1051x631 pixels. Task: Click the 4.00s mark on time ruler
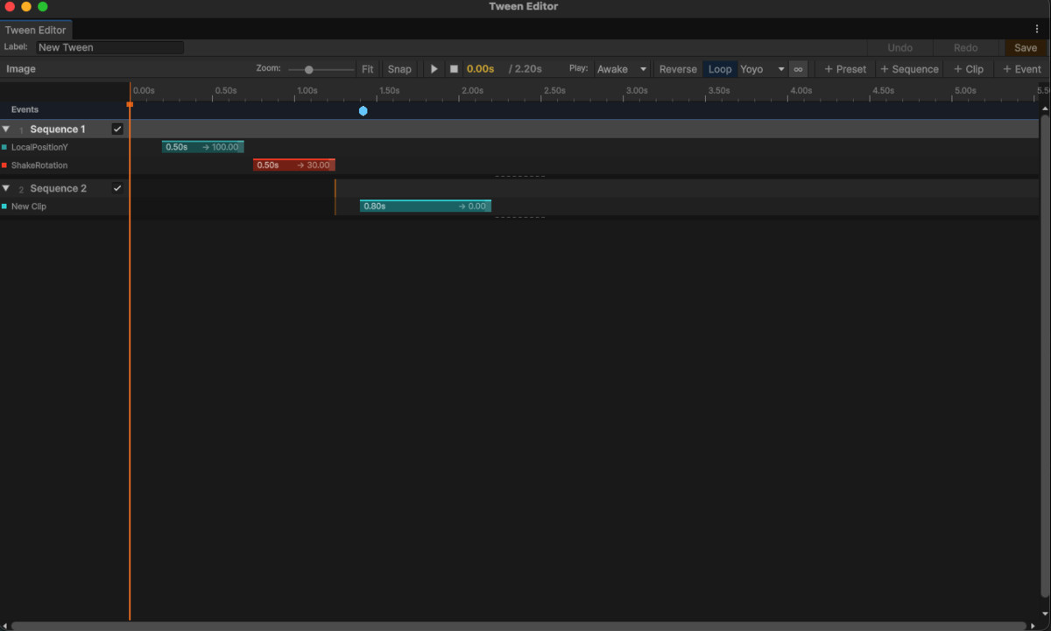[x=801, y=91]
